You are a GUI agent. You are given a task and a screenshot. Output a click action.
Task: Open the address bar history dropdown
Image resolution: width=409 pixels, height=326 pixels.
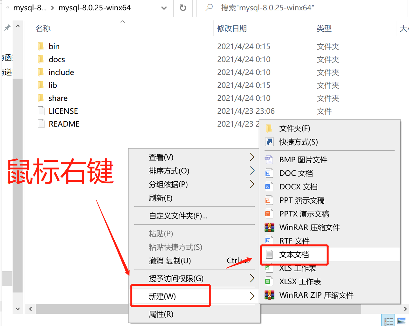(164, 8)
